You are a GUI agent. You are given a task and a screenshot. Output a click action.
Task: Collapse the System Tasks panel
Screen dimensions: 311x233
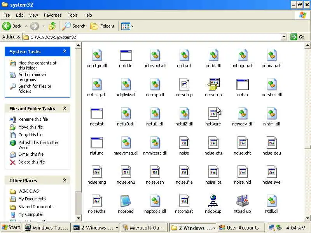point(65,51)
